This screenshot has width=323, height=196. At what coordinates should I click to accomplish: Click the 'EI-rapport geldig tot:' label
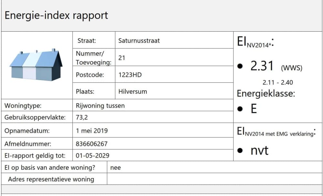pos(35,155)
